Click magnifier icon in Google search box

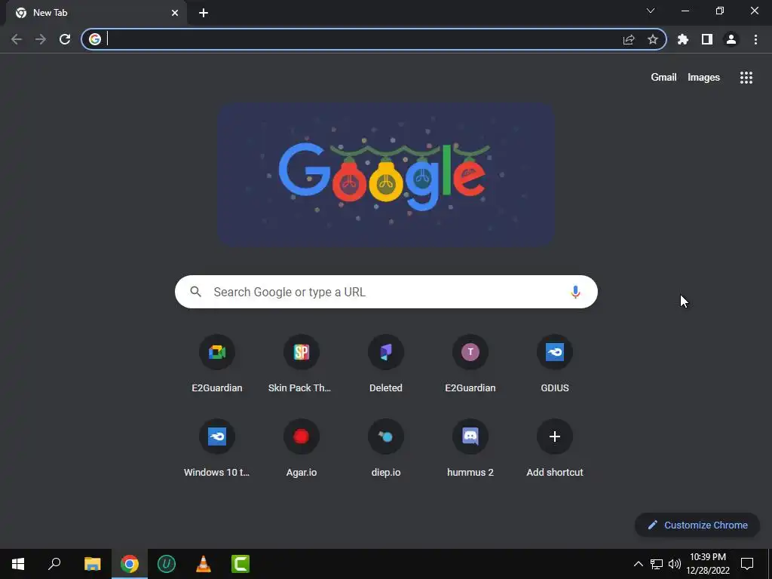pyautogui.click(x=195, y=292)
